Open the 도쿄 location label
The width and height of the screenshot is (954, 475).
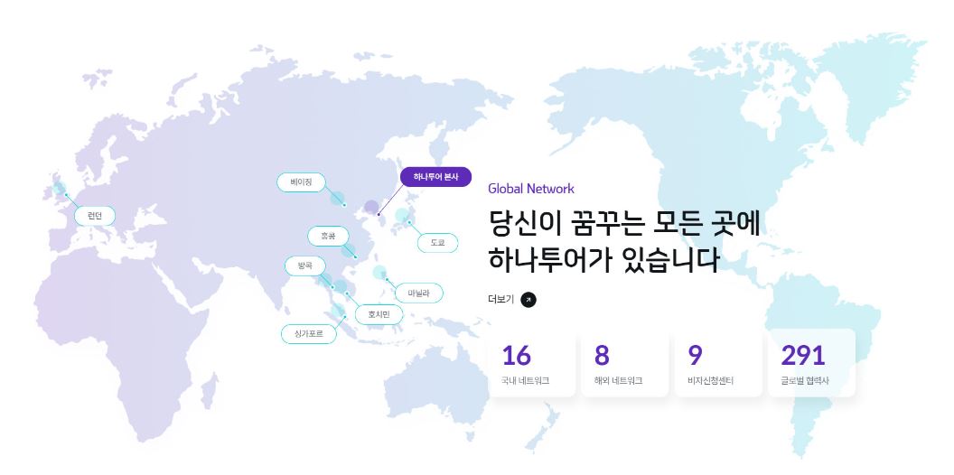437,243
